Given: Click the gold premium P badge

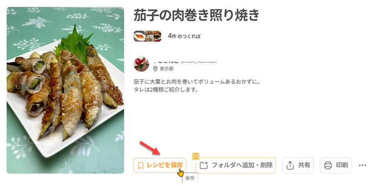Looking at the screenshot, I should [x=195, y=156].
